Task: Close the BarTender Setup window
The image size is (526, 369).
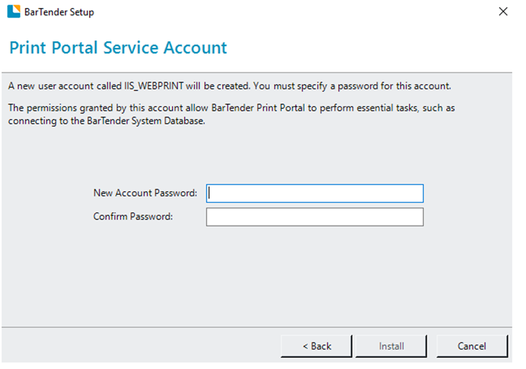Action: 503,12
